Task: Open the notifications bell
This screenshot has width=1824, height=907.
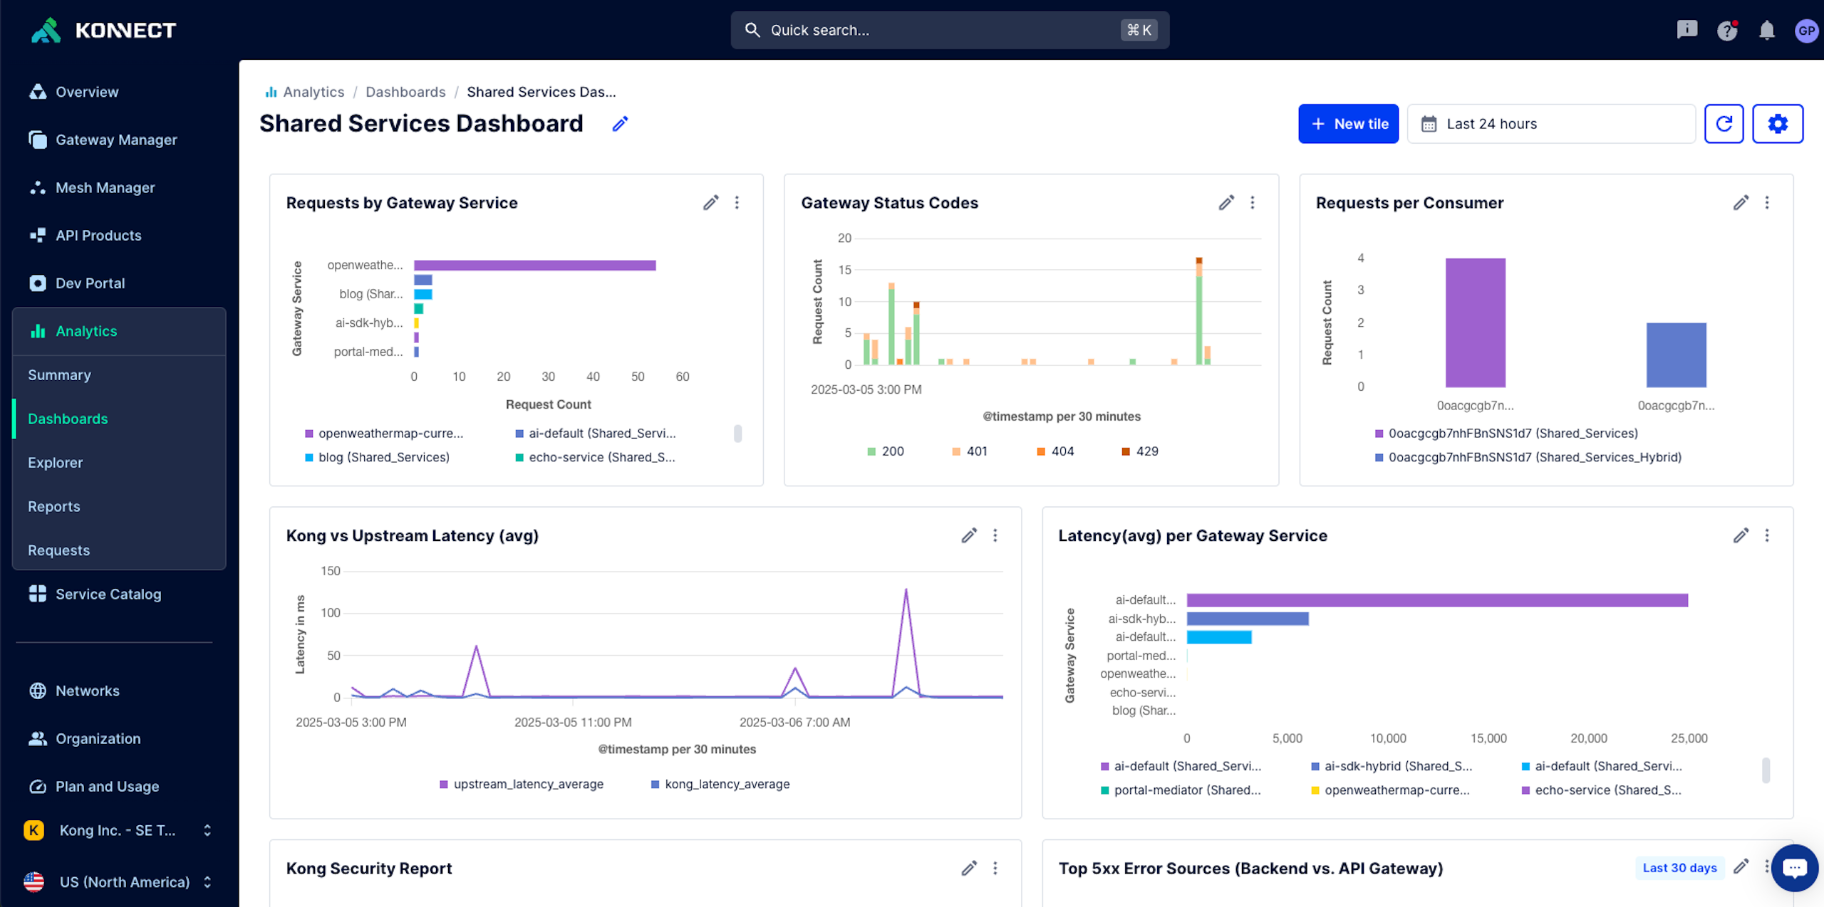Action: click(1766, 30)
